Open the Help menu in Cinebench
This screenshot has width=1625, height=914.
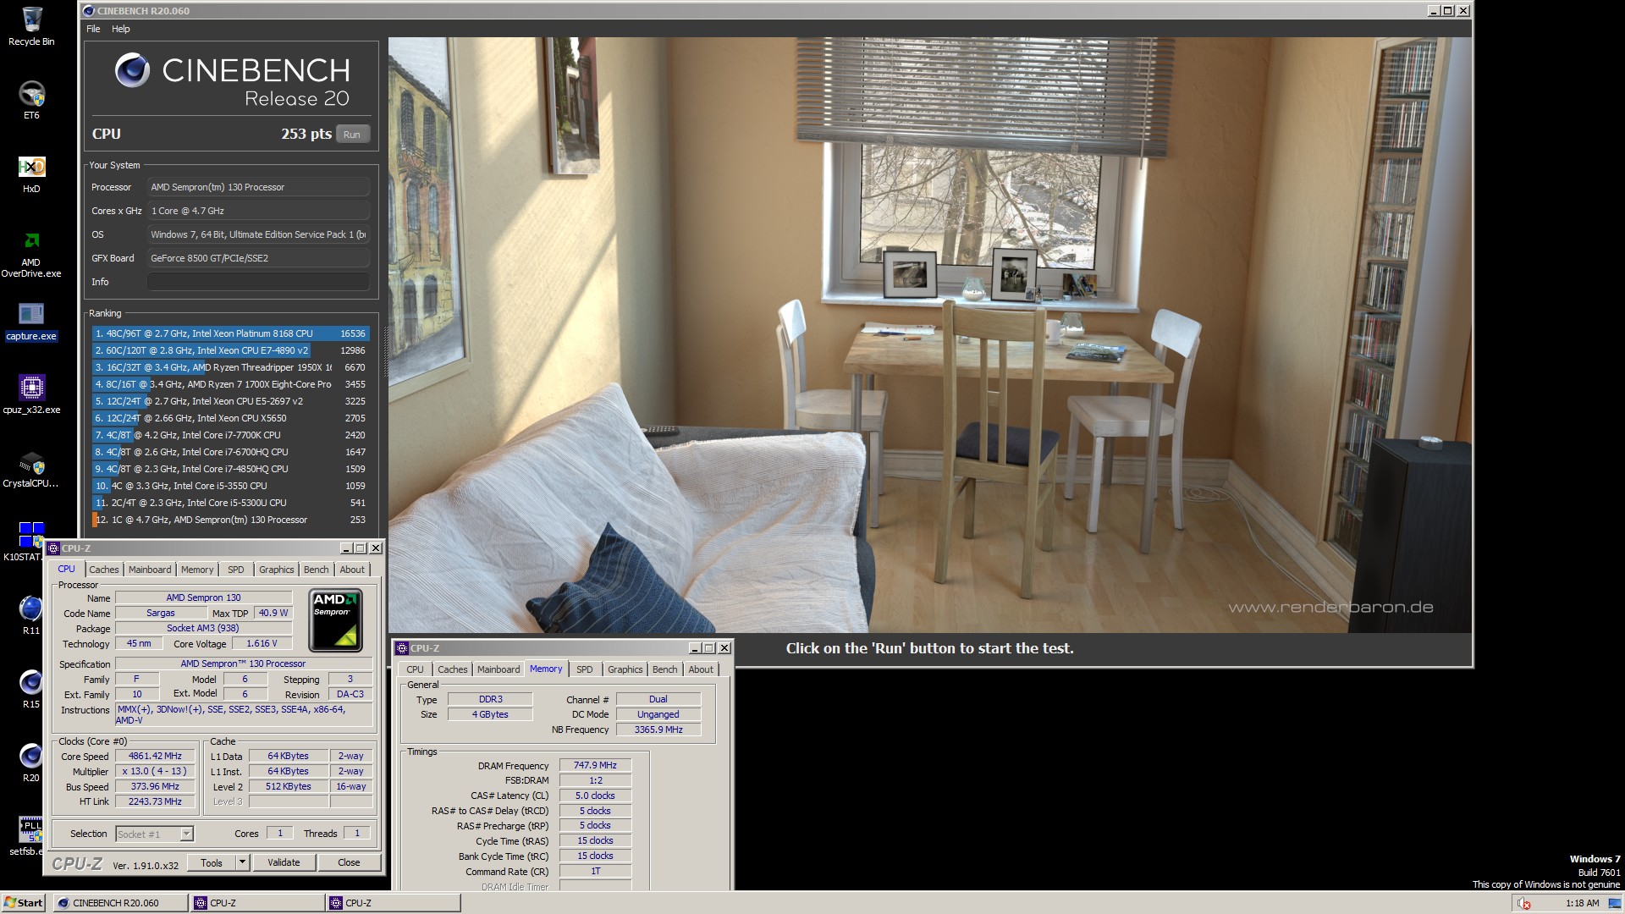121,29
